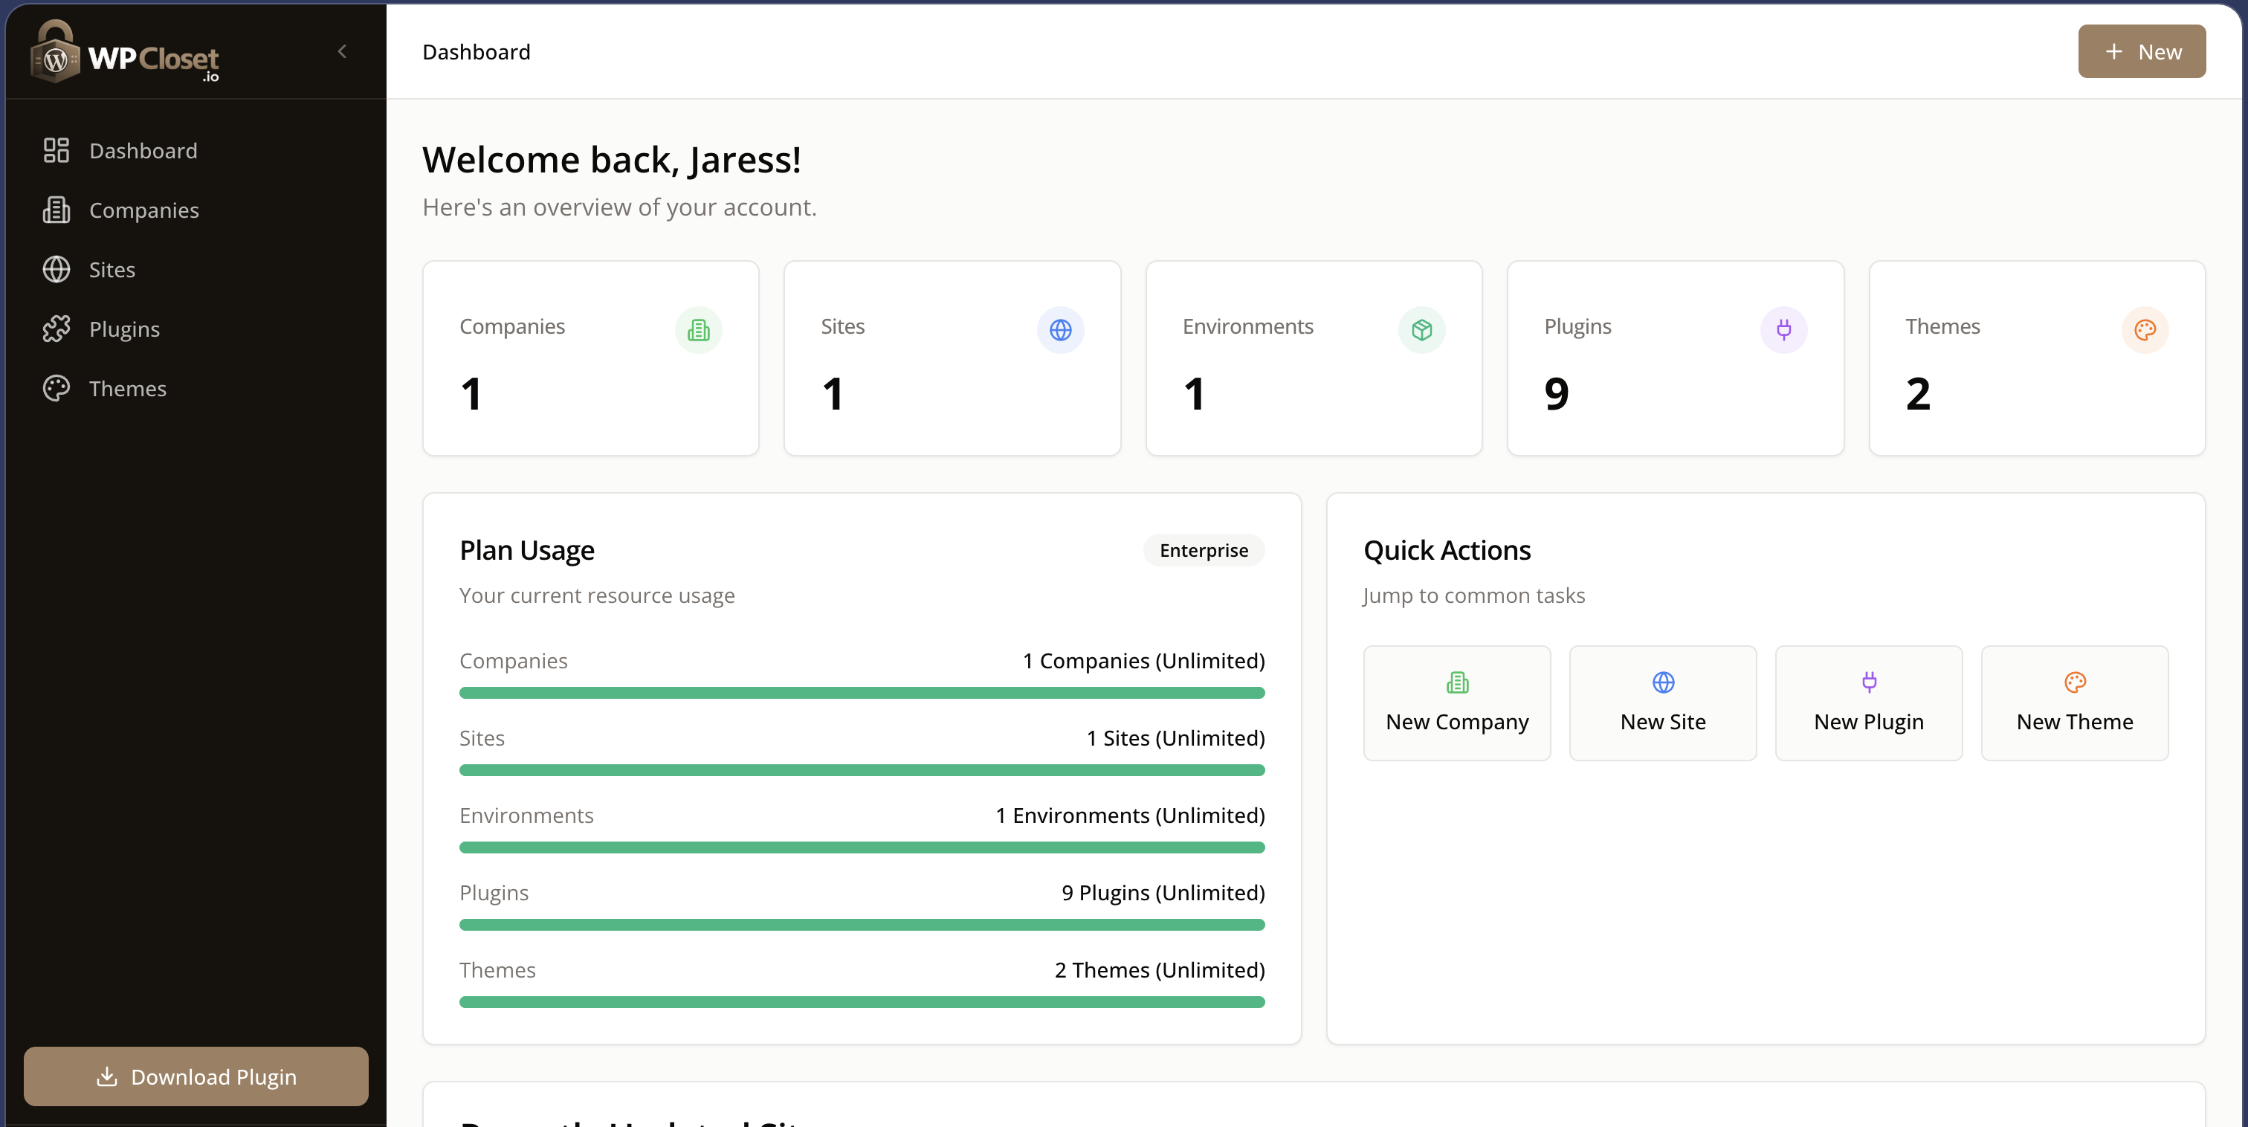Choose New Company quick action

pos(1456,703)
